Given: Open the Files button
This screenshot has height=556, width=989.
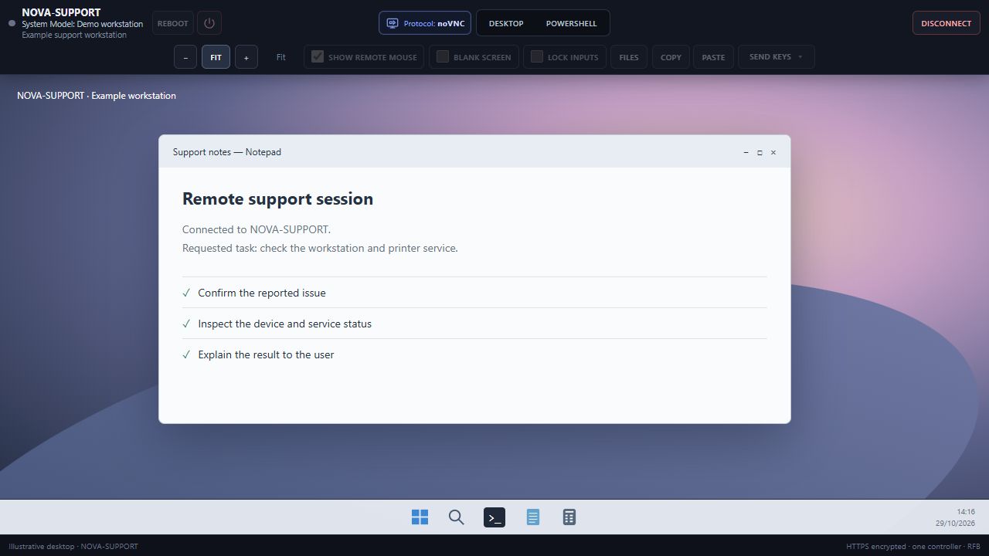Looking at the screenshot, I should pos(629,57).
